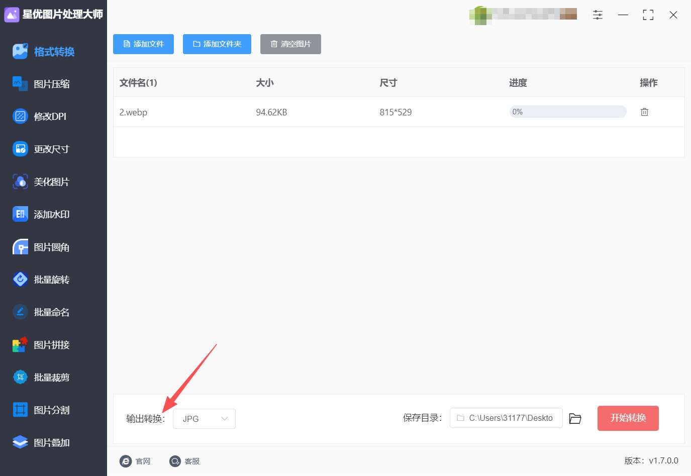Delete 2.webp using the trash icon
This screenshot has width=691, height=476.
pos(644,112)
